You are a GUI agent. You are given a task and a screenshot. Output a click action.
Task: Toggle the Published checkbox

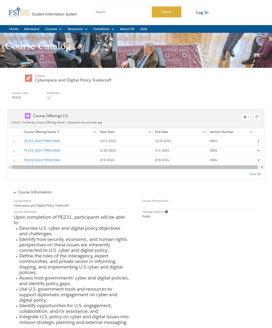tap(49, 98)
